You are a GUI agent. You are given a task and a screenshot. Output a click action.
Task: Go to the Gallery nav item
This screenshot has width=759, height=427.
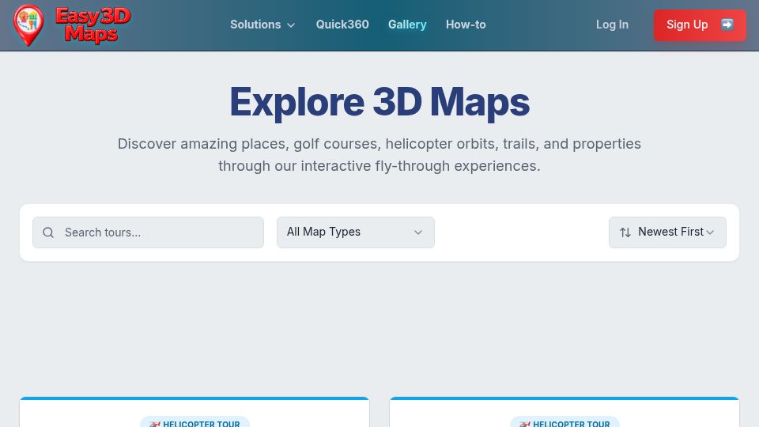pyautogui.click(x=407, y=25)
